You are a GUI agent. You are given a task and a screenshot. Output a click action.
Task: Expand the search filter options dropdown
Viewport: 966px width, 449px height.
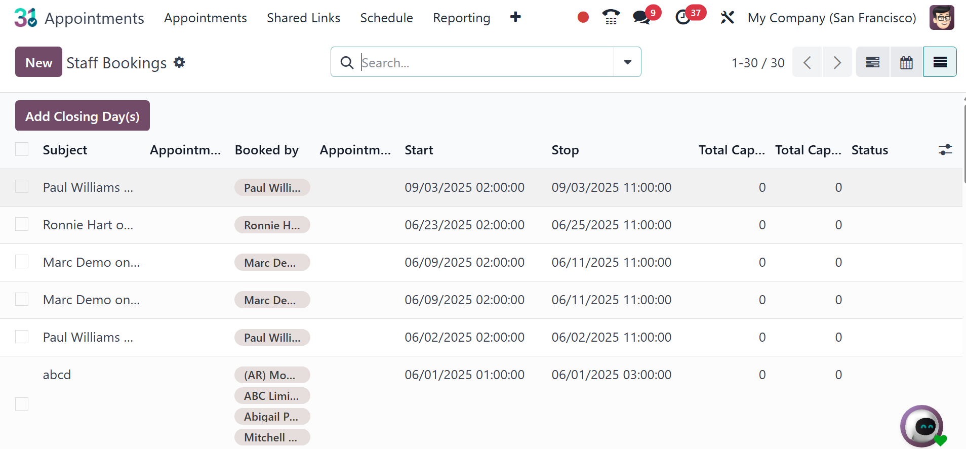(627, 62)
